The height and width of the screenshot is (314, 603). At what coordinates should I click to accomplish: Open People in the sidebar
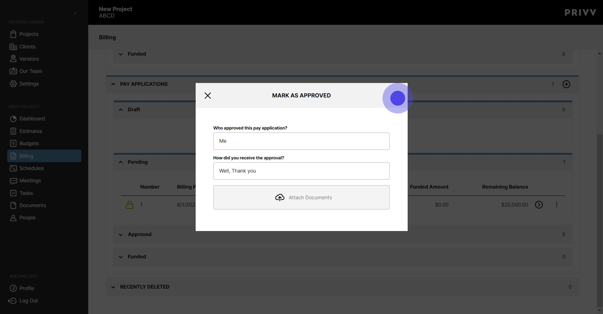pyautogui.click(x=27, y=218)
